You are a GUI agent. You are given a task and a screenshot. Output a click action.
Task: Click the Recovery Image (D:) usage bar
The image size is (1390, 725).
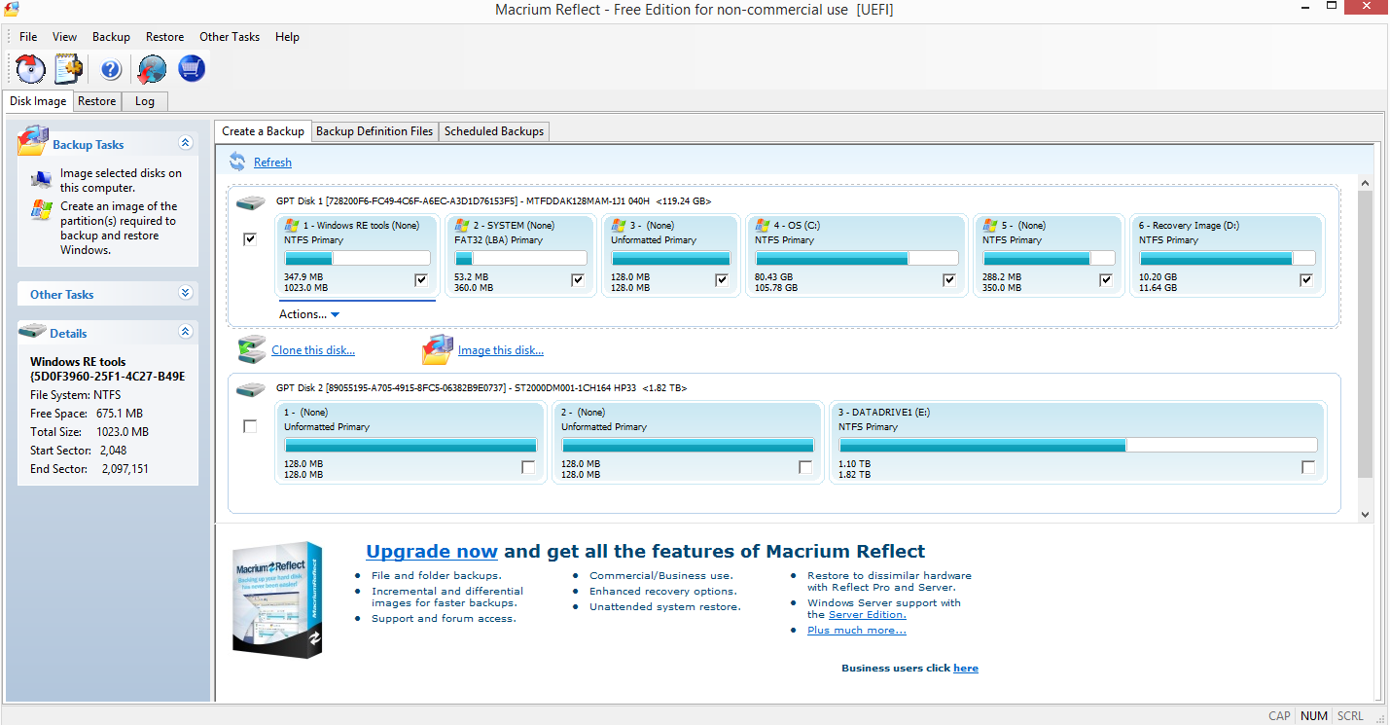(1228, 259)
